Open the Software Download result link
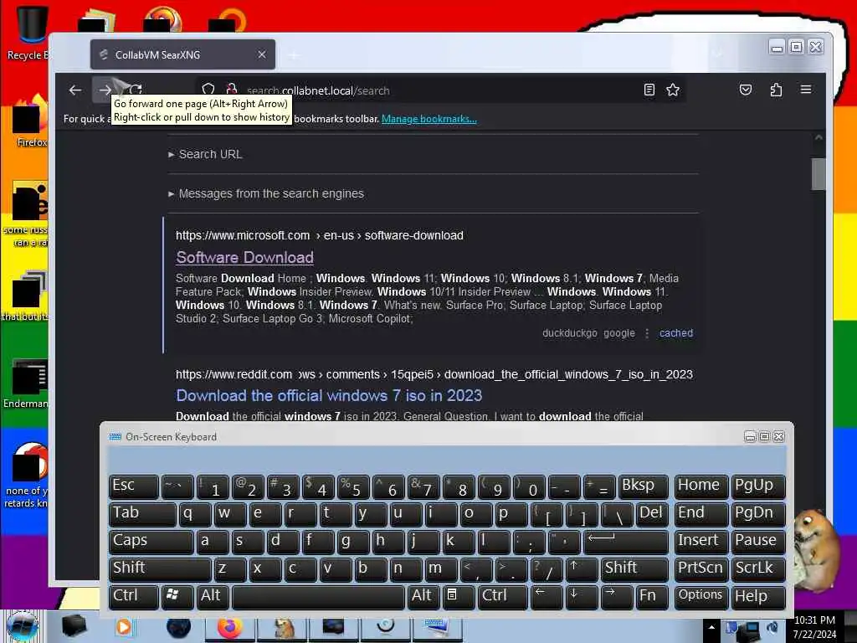 245,258
